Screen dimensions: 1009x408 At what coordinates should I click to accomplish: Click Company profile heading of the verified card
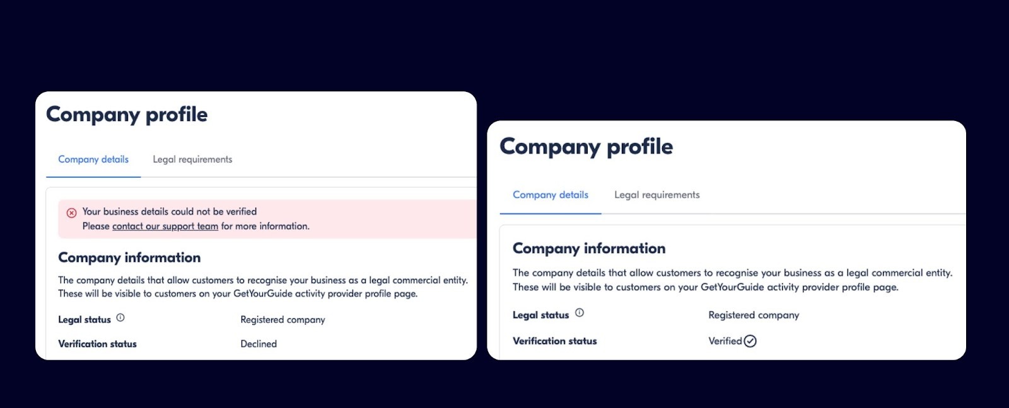586,147
